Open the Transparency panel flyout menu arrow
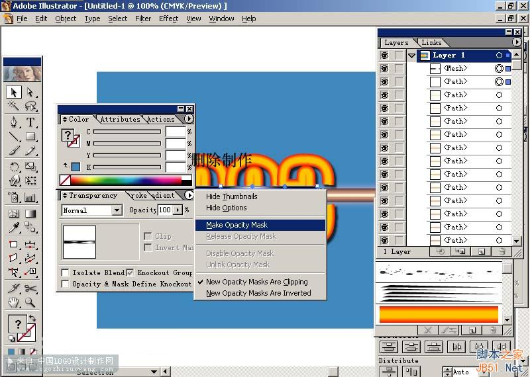 click(189, 195)
